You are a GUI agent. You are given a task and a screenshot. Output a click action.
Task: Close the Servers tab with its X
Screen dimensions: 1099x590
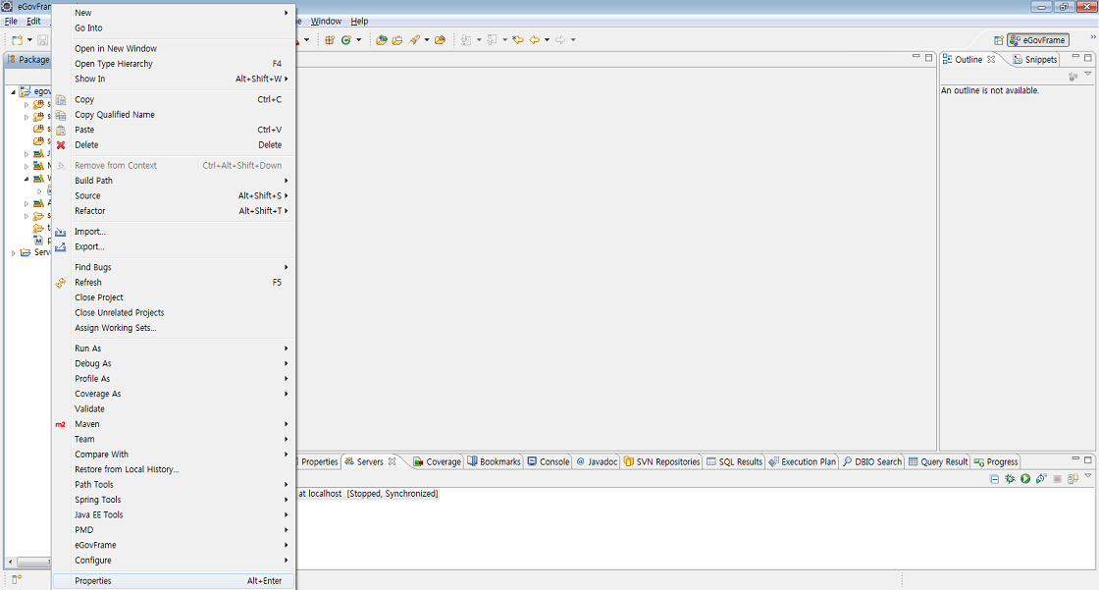coord(392,461)
